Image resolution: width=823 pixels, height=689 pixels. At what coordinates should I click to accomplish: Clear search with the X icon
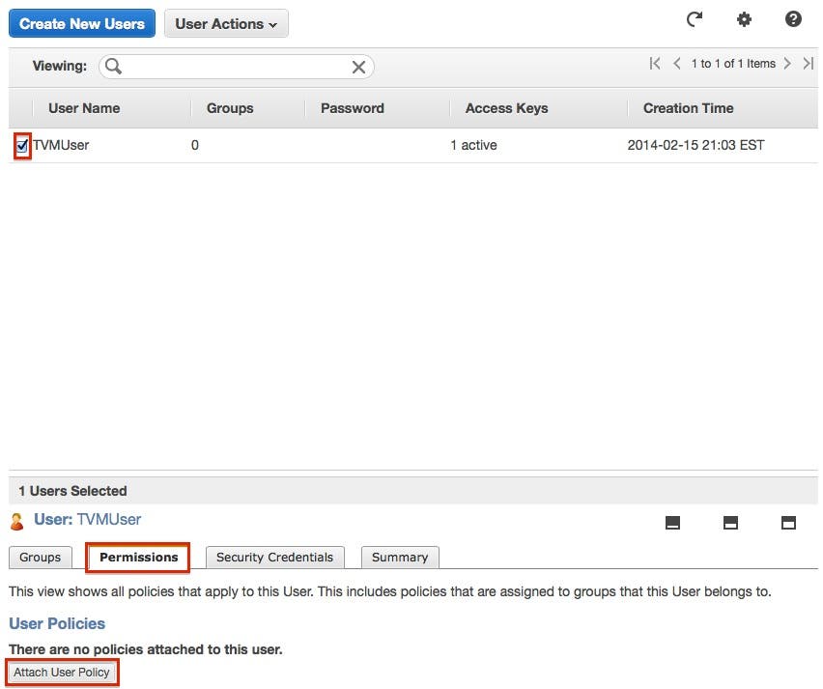[358, 67]
